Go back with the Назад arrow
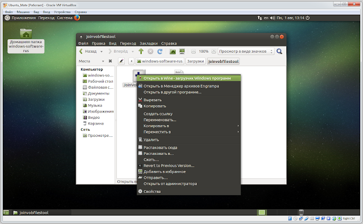Image resolution: width=363 pixels, height=224 pixels. (x=88, y=51)
